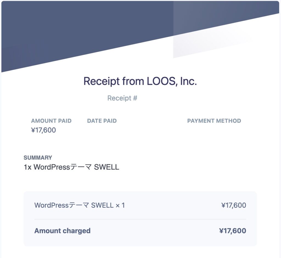The width and height of the screenshot is (281, 258).
Task: Click the empty date field below DATE PAID
Action: pos(102,130)
